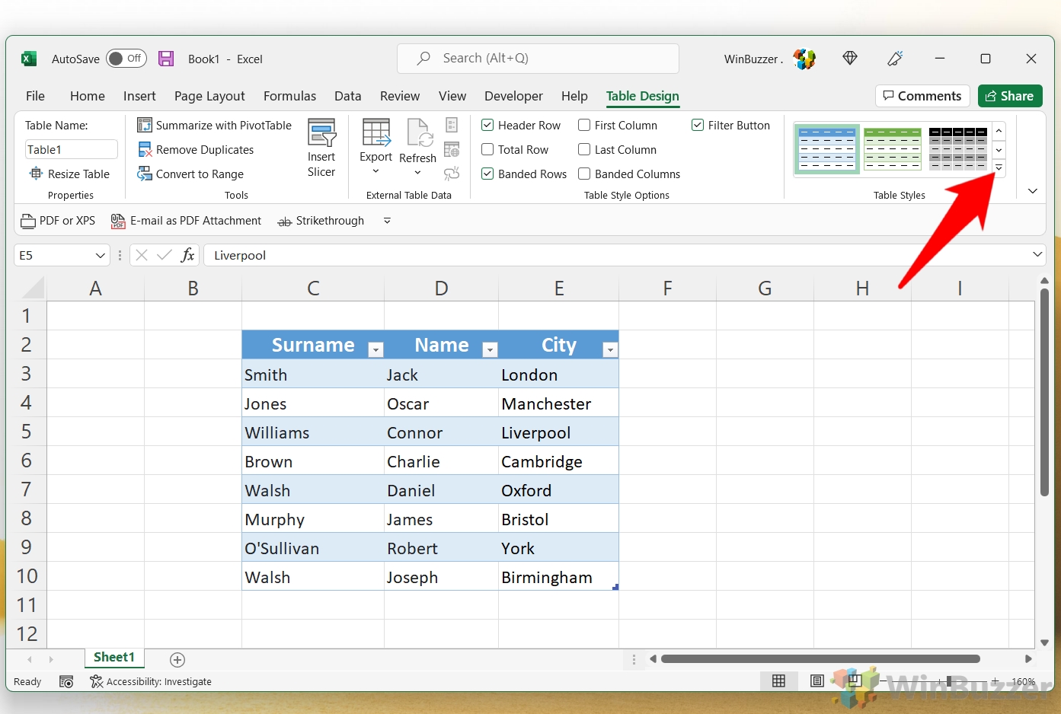Select the light green table style thumbnail
The width and height of the screenshot is (1061, 714).
892,148
